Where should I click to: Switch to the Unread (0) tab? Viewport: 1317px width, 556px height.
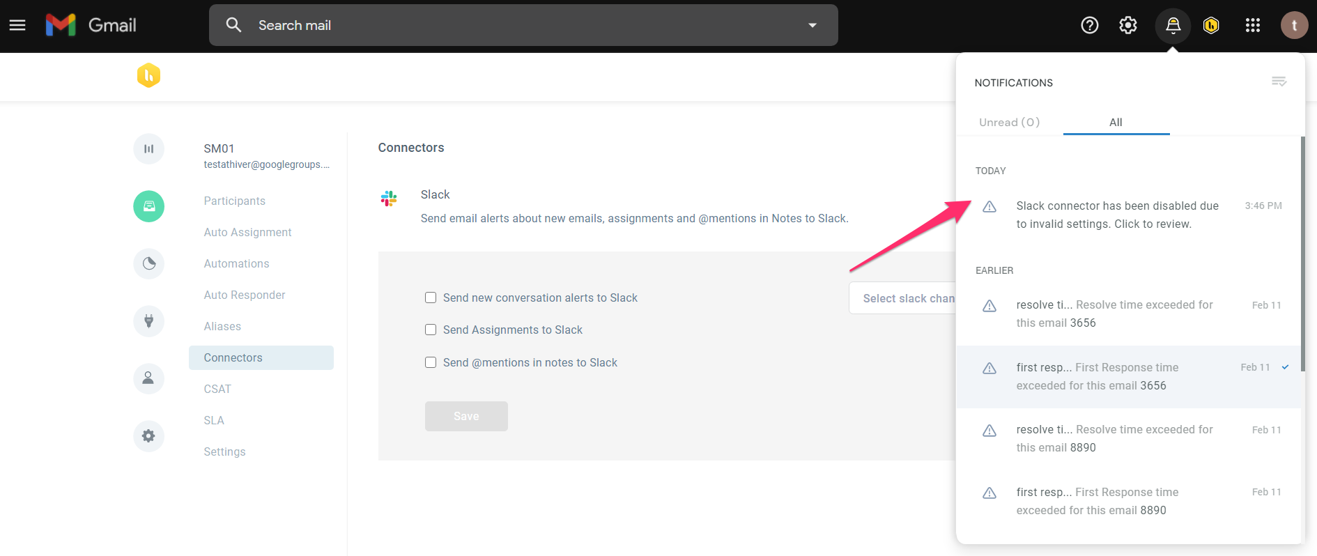pos(1010,122)
